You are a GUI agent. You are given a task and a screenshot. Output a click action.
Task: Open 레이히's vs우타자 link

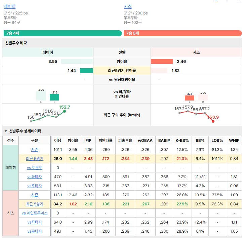pos(35,186)
